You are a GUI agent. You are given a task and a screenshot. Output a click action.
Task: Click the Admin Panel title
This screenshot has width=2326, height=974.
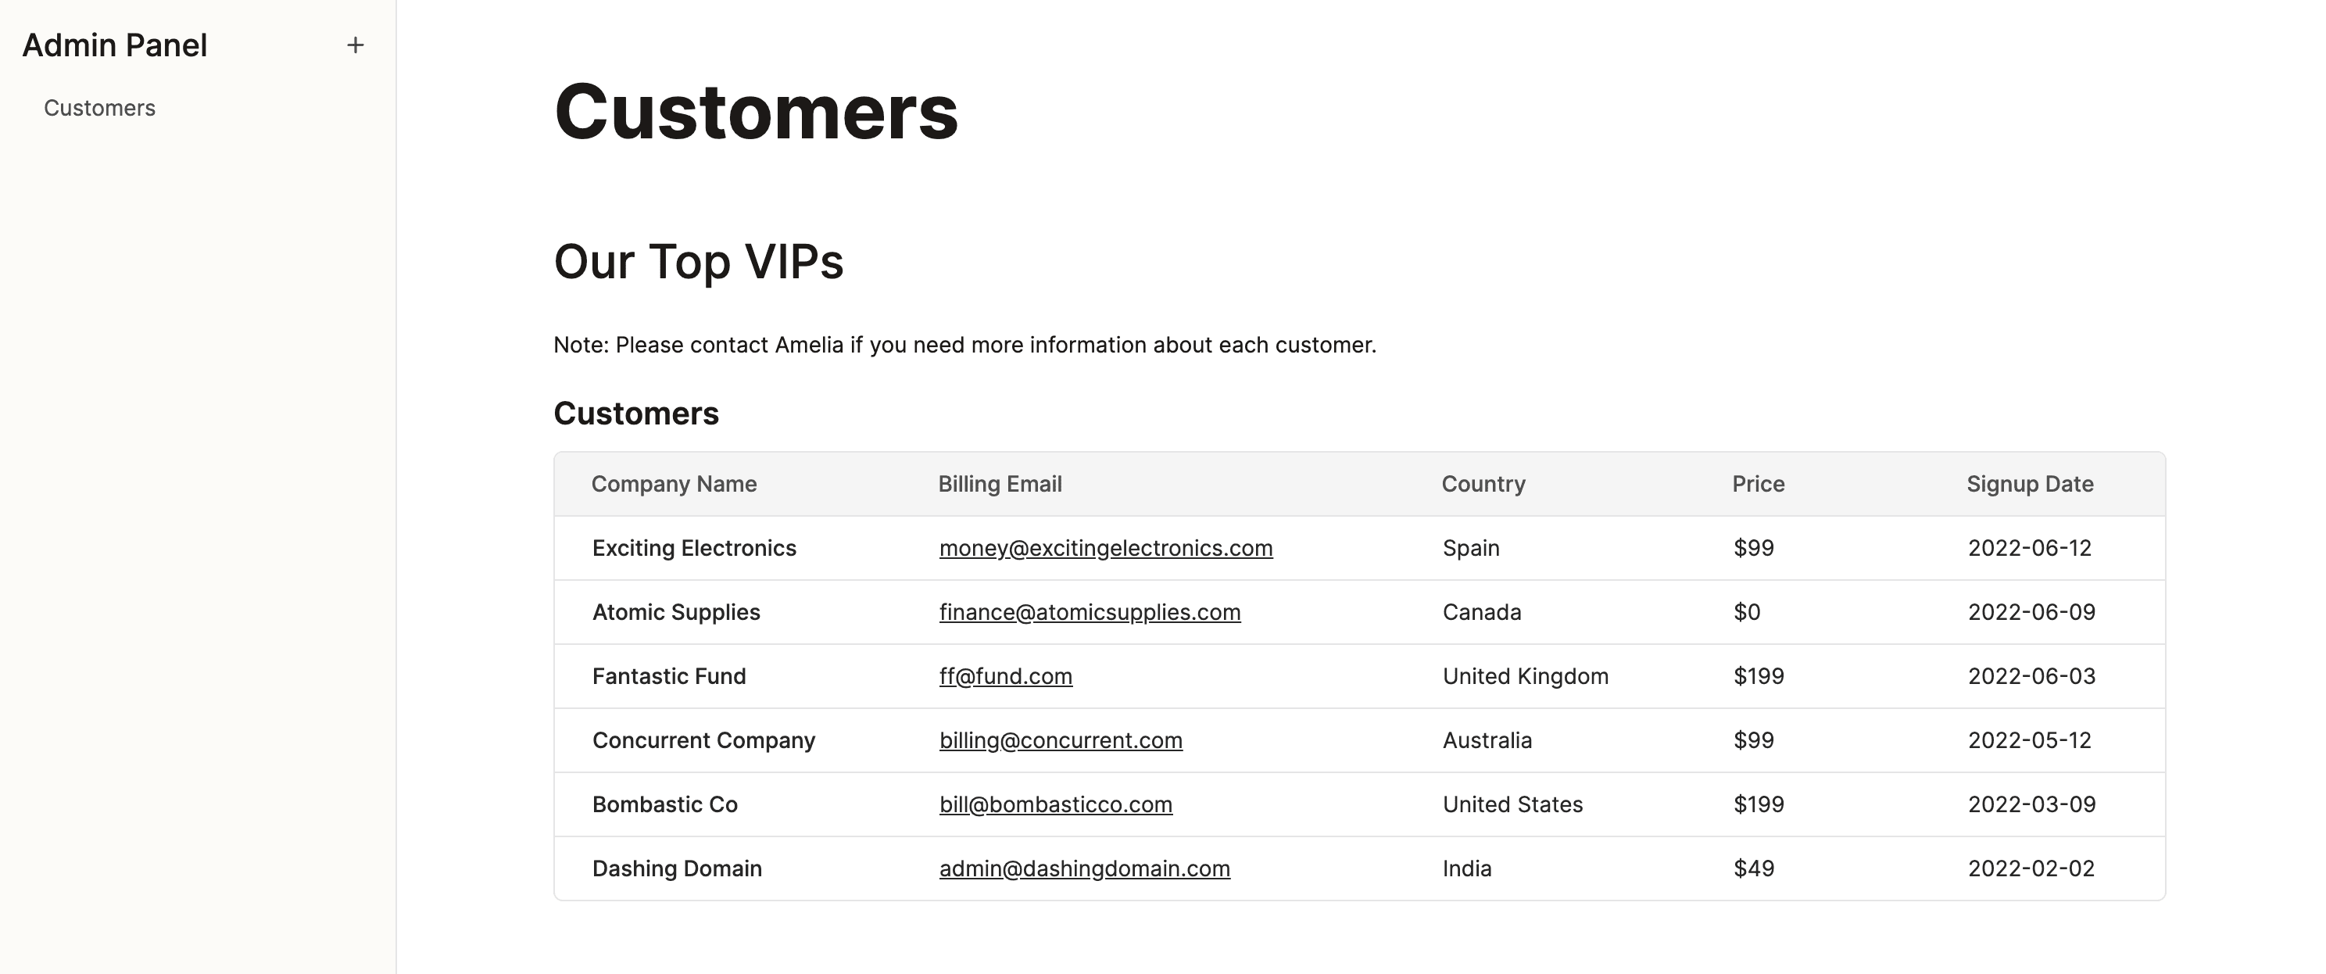[115, 45]
